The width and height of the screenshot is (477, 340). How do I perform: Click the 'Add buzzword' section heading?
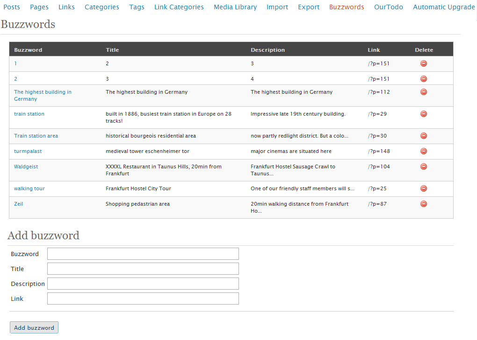(43, 236)
